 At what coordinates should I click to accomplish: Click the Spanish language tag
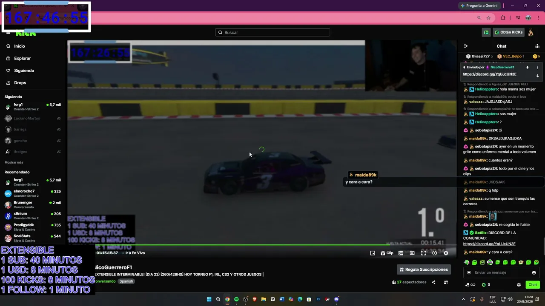[x=126, y=281]
